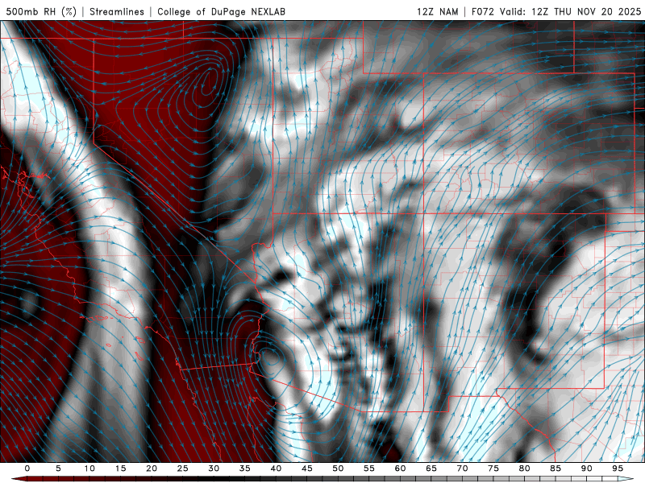The height and width of the screenshot is (483, 645).
Task: Click the 40 label on color scale
Action: [x=276, y=469]
